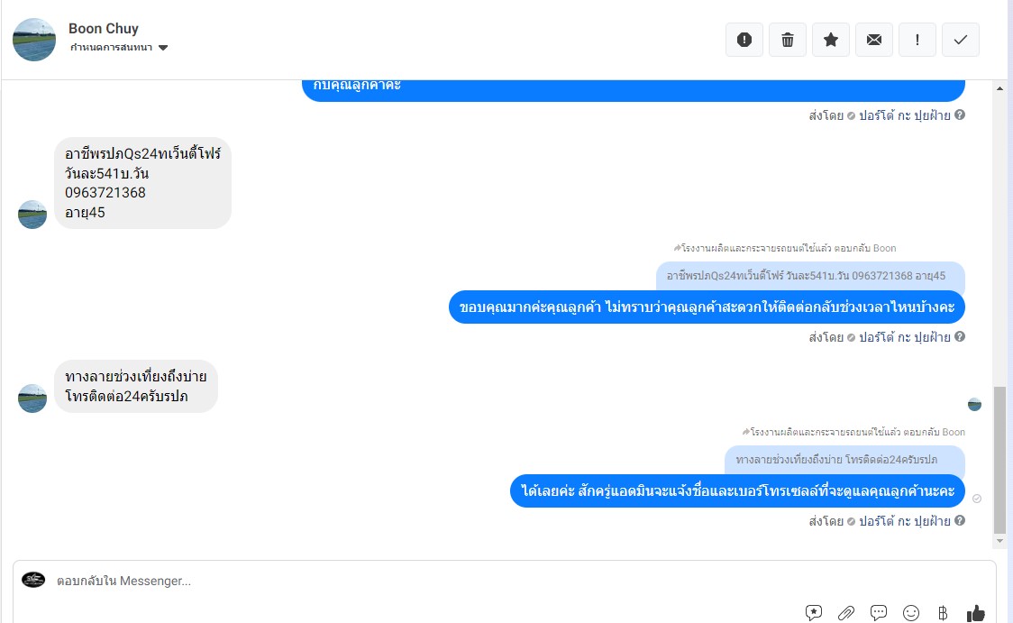The width and height of the screenshot is (1013, 623).
Task: Flag conversation with the exclamation mark button
Action: pos(917,40)
